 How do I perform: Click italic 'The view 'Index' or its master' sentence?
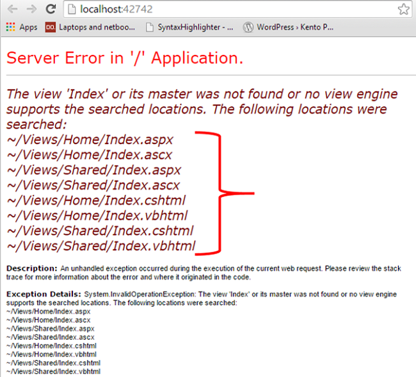[x=202, y=109]
